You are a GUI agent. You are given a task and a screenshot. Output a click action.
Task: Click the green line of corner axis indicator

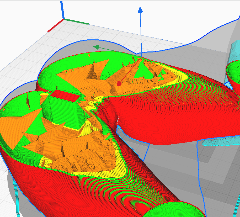click(77, 22)
